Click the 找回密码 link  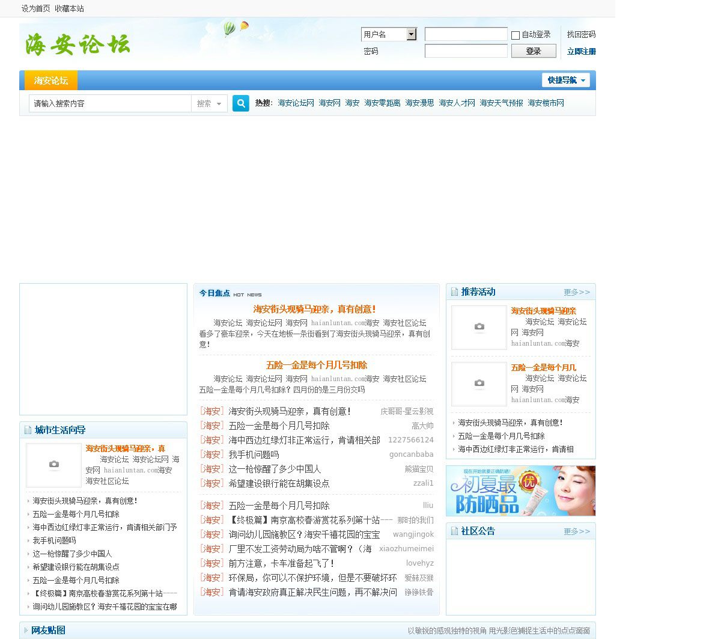pos(581,34)
